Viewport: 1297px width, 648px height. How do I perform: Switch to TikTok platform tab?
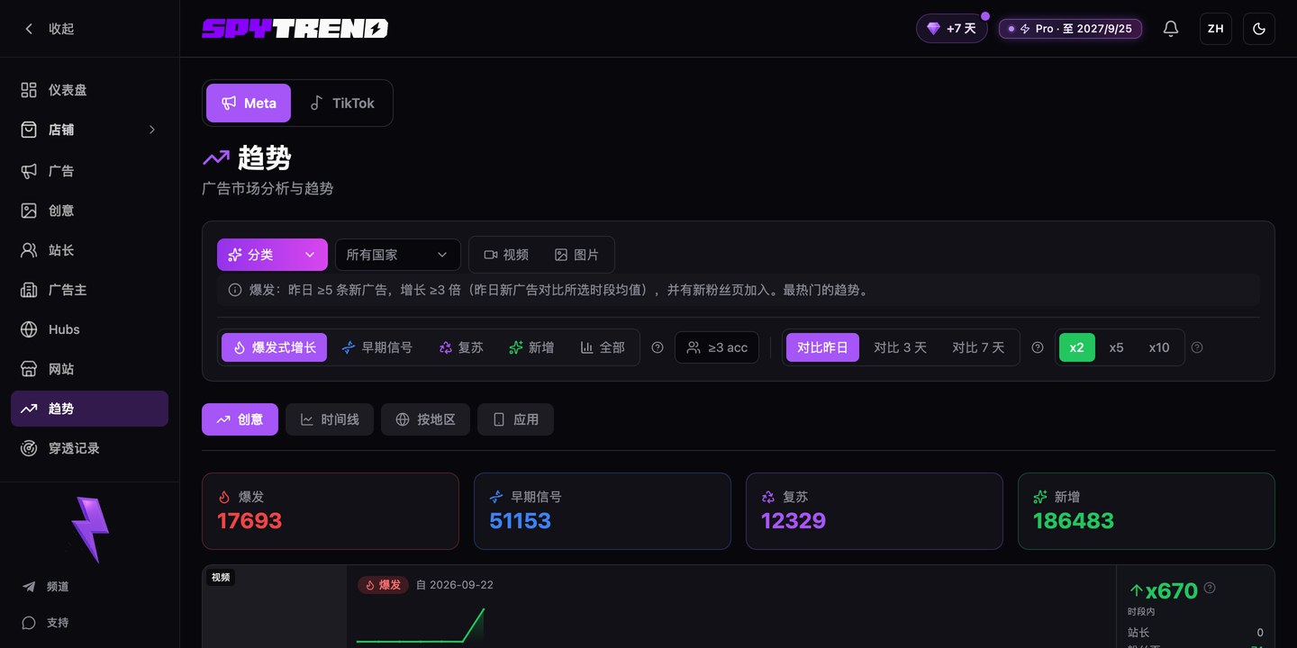pos(341,103)
